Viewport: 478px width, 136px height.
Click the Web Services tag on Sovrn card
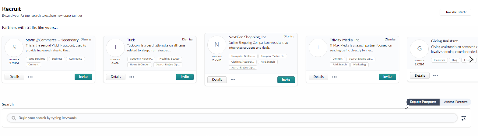tap(37, 59)
